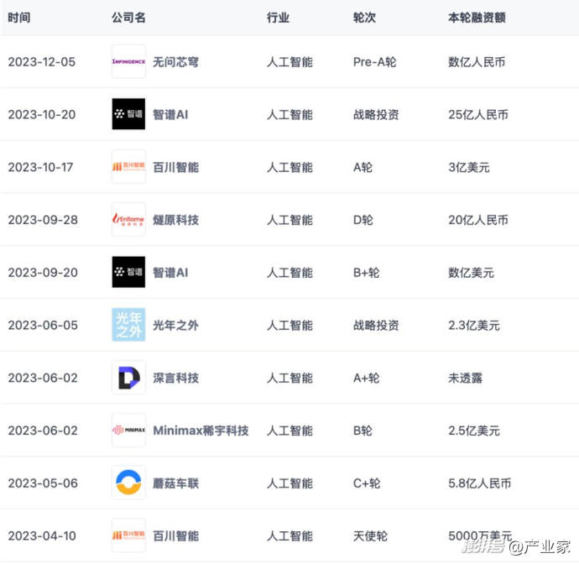
Task: Click A轮 round cell for 百川智能
Action: 363,167
